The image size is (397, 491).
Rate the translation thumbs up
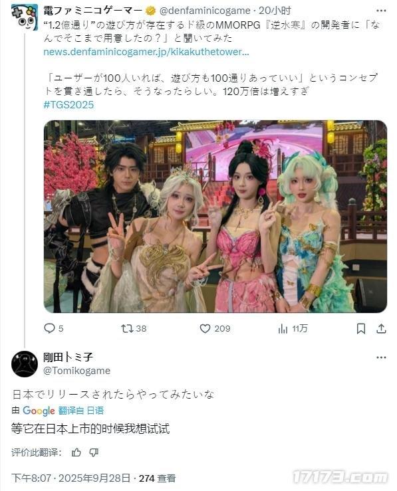[76, 452]
